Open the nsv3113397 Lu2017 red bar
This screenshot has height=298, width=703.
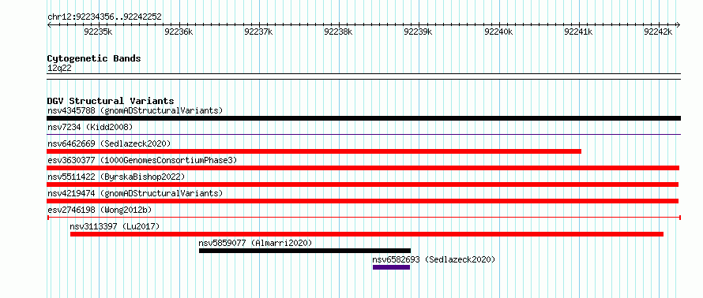coord(367,234)
